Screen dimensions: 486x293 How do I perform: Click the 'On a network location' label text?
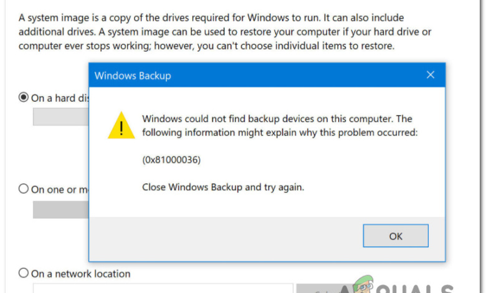[x=80, y=273]
